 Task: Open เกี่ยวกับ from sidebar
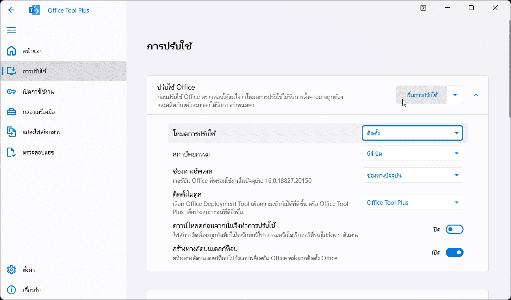(63, 290)
